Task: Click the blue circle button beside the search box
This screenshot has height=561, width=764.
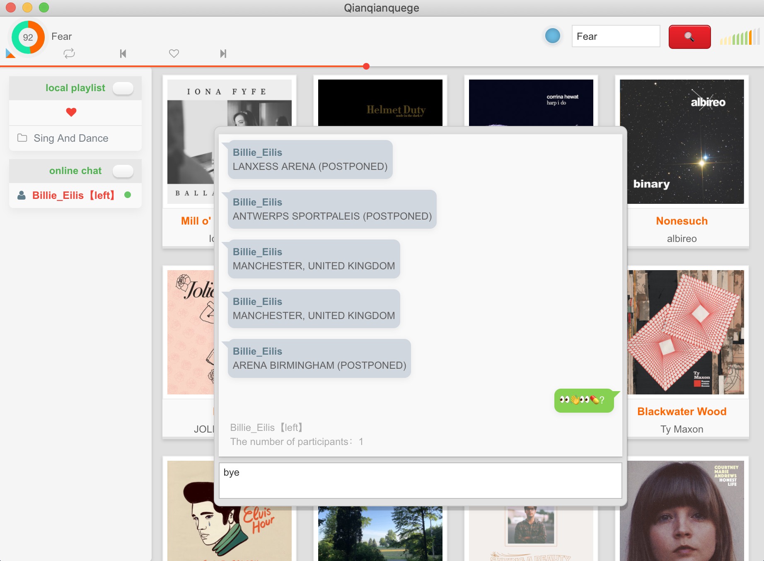Action: [553, 36]
